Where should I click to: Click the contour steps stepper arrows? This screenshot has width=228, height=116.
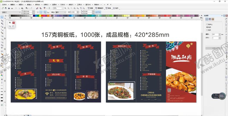pyautogui.click(x=220, y=38)
